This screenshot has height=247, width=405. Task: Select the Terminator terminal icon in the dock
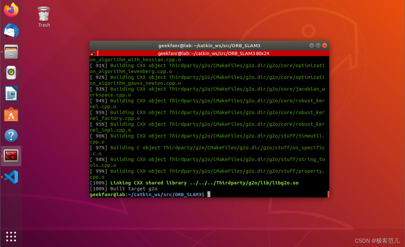(11, 156)
